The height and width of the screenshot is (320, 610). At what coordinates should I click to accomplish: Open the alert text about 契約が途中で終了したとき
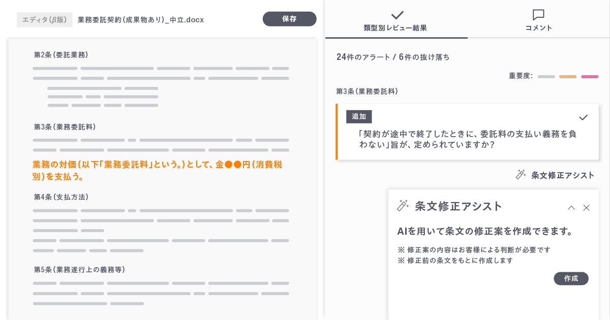pos(468,139)
